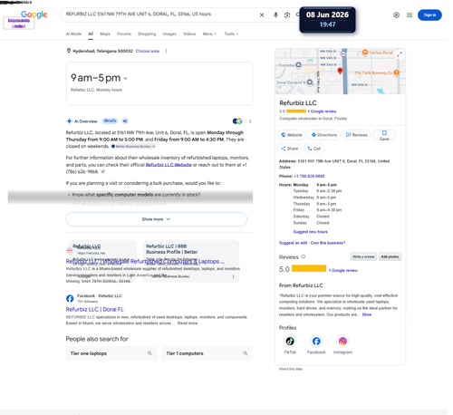Open Instagram profile icon
This screenshot has height=415, width=453.
pos(342,341)
